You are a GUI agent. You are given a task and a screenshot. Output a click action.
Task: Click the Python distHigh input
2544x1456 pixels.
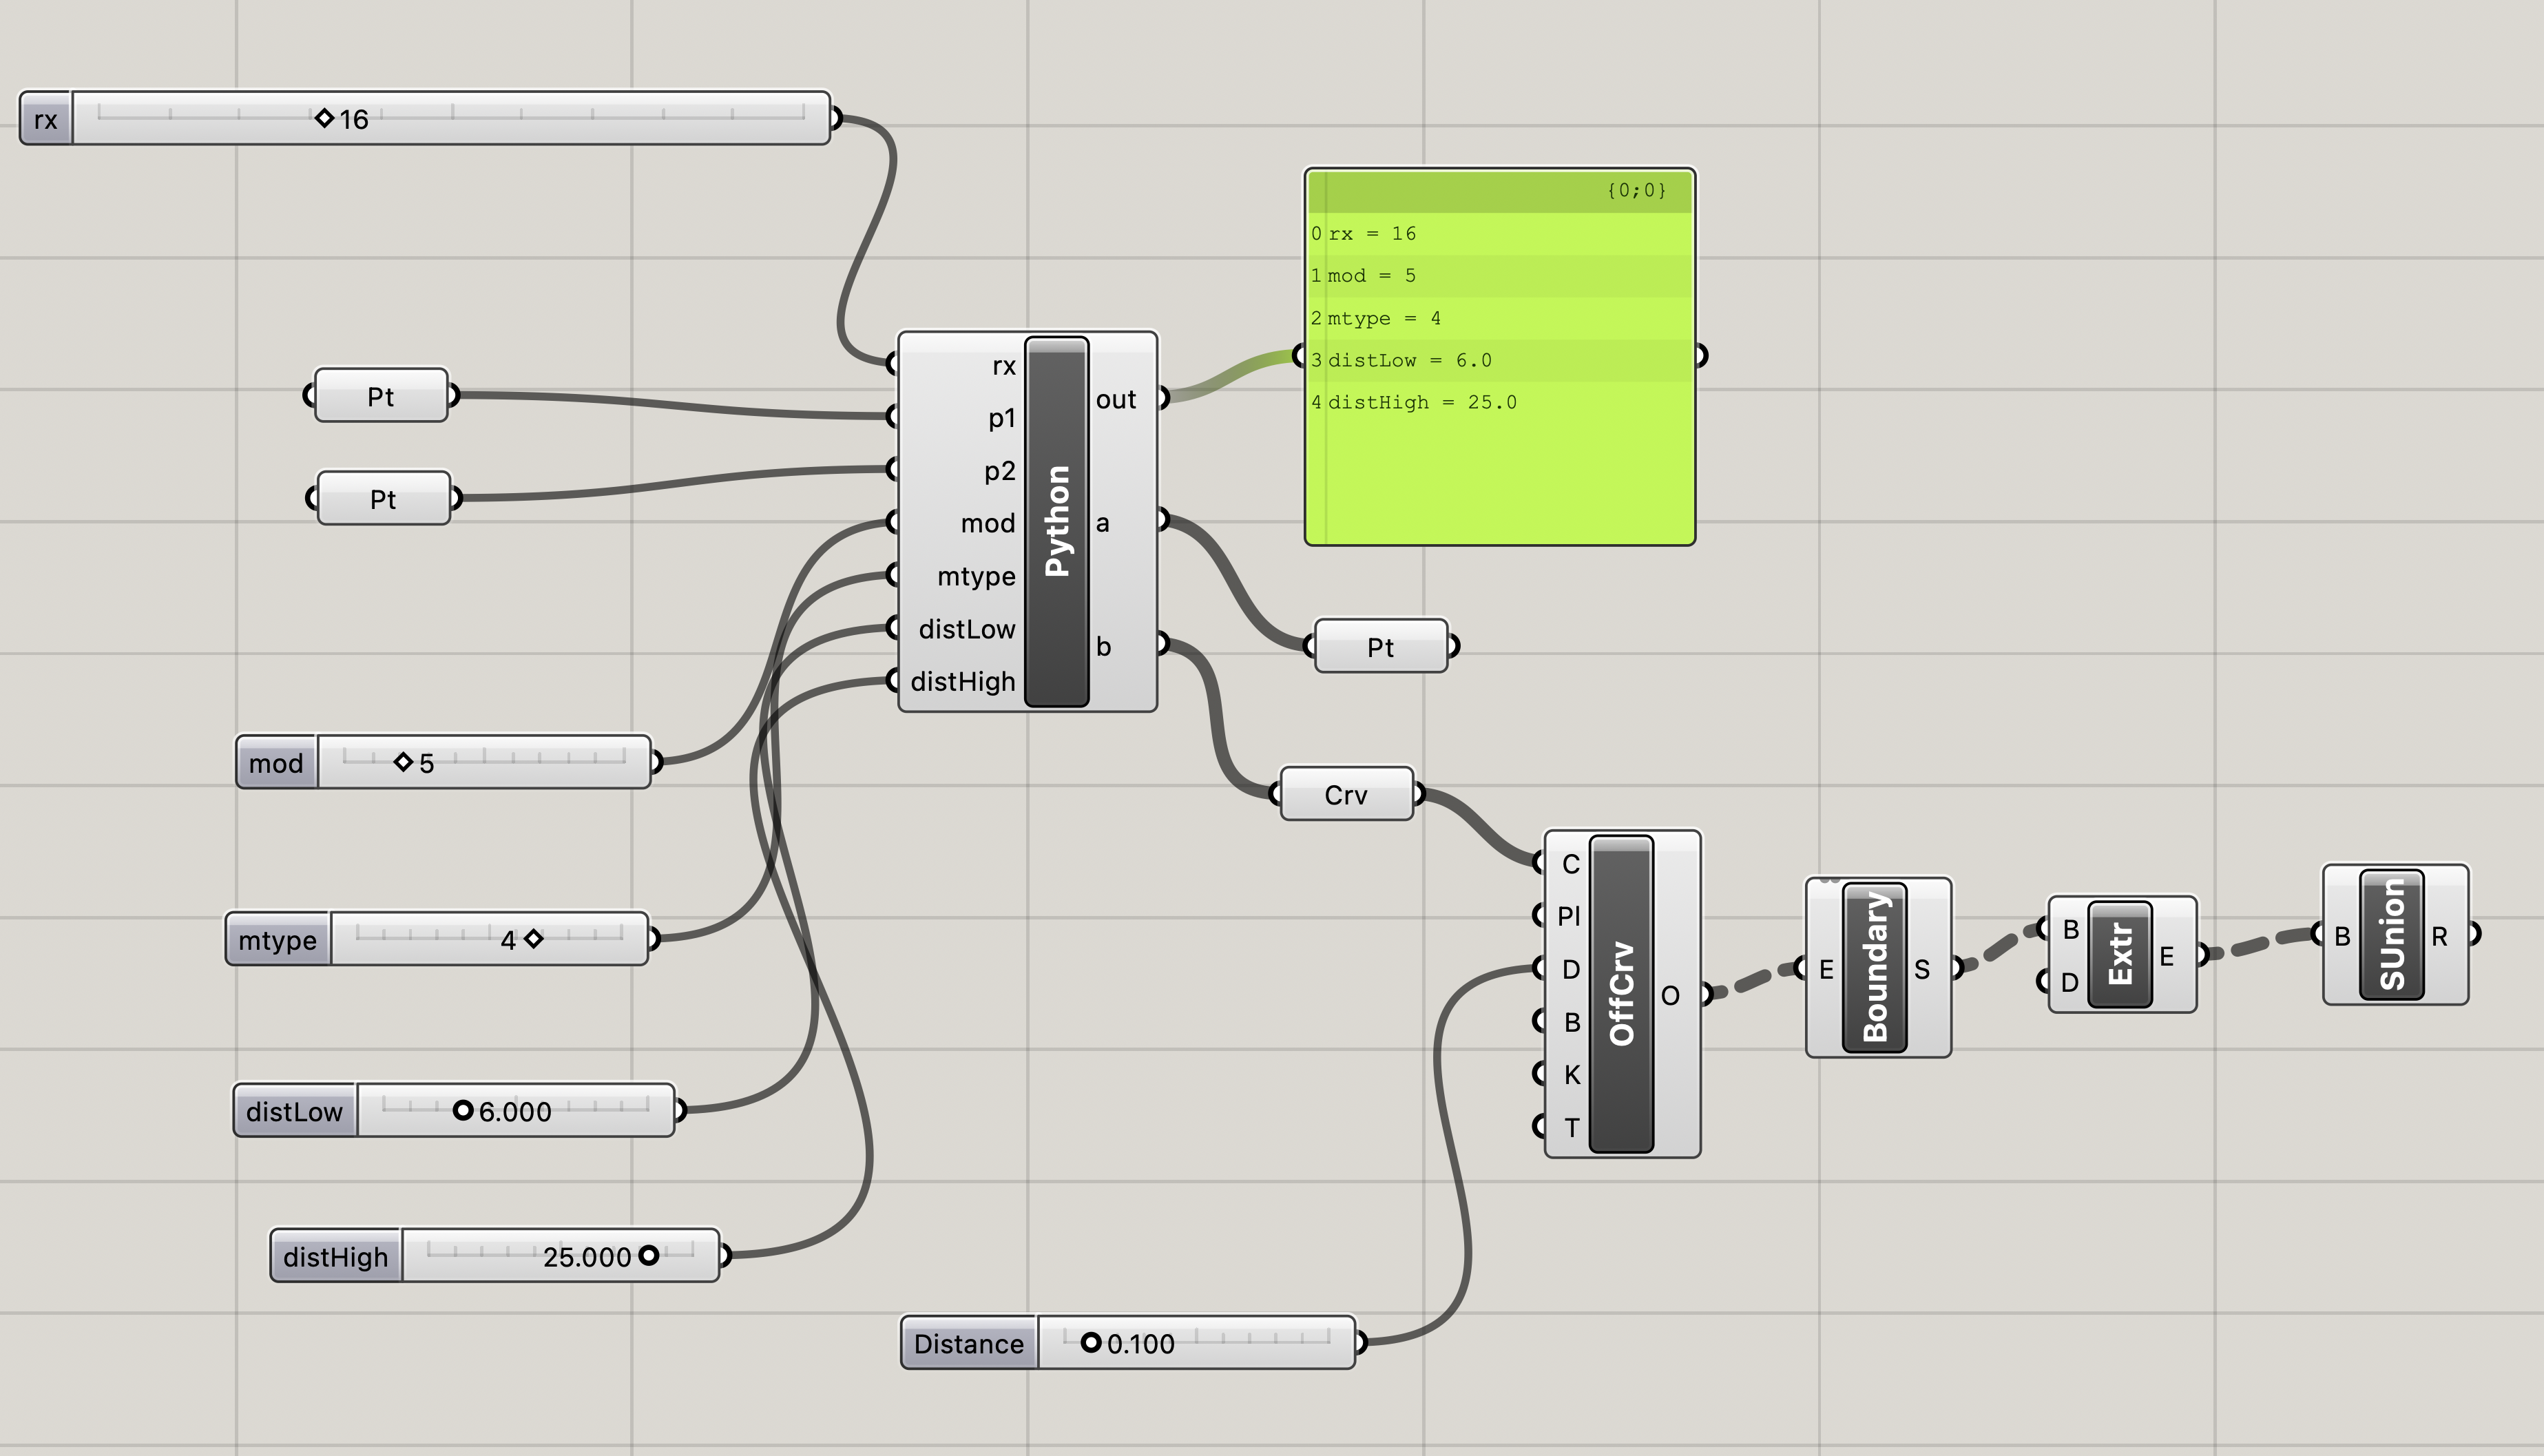[x=963, y=681]
